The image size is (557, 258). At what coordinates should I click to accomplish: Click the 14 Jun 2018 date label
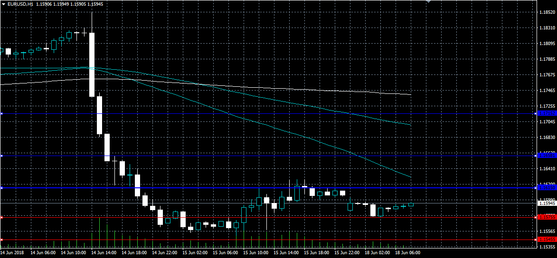point(12,253)
